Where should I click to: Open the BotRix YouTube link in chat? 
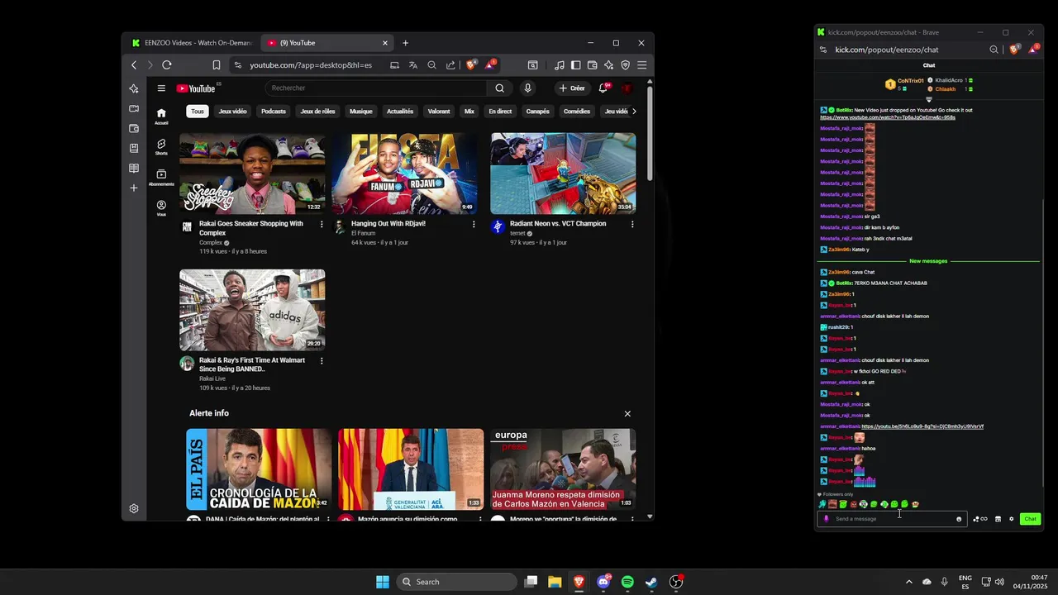(x=888, y=117)
